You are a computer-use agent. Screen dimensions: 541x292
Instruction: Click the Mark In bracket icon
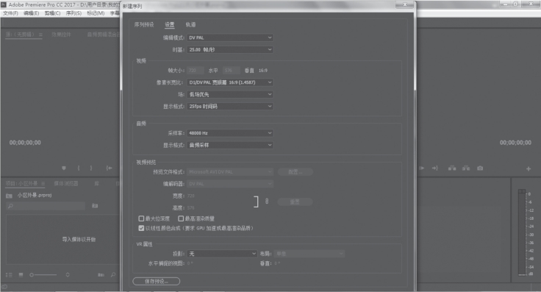pyautogui.click(x=79, y=168)
